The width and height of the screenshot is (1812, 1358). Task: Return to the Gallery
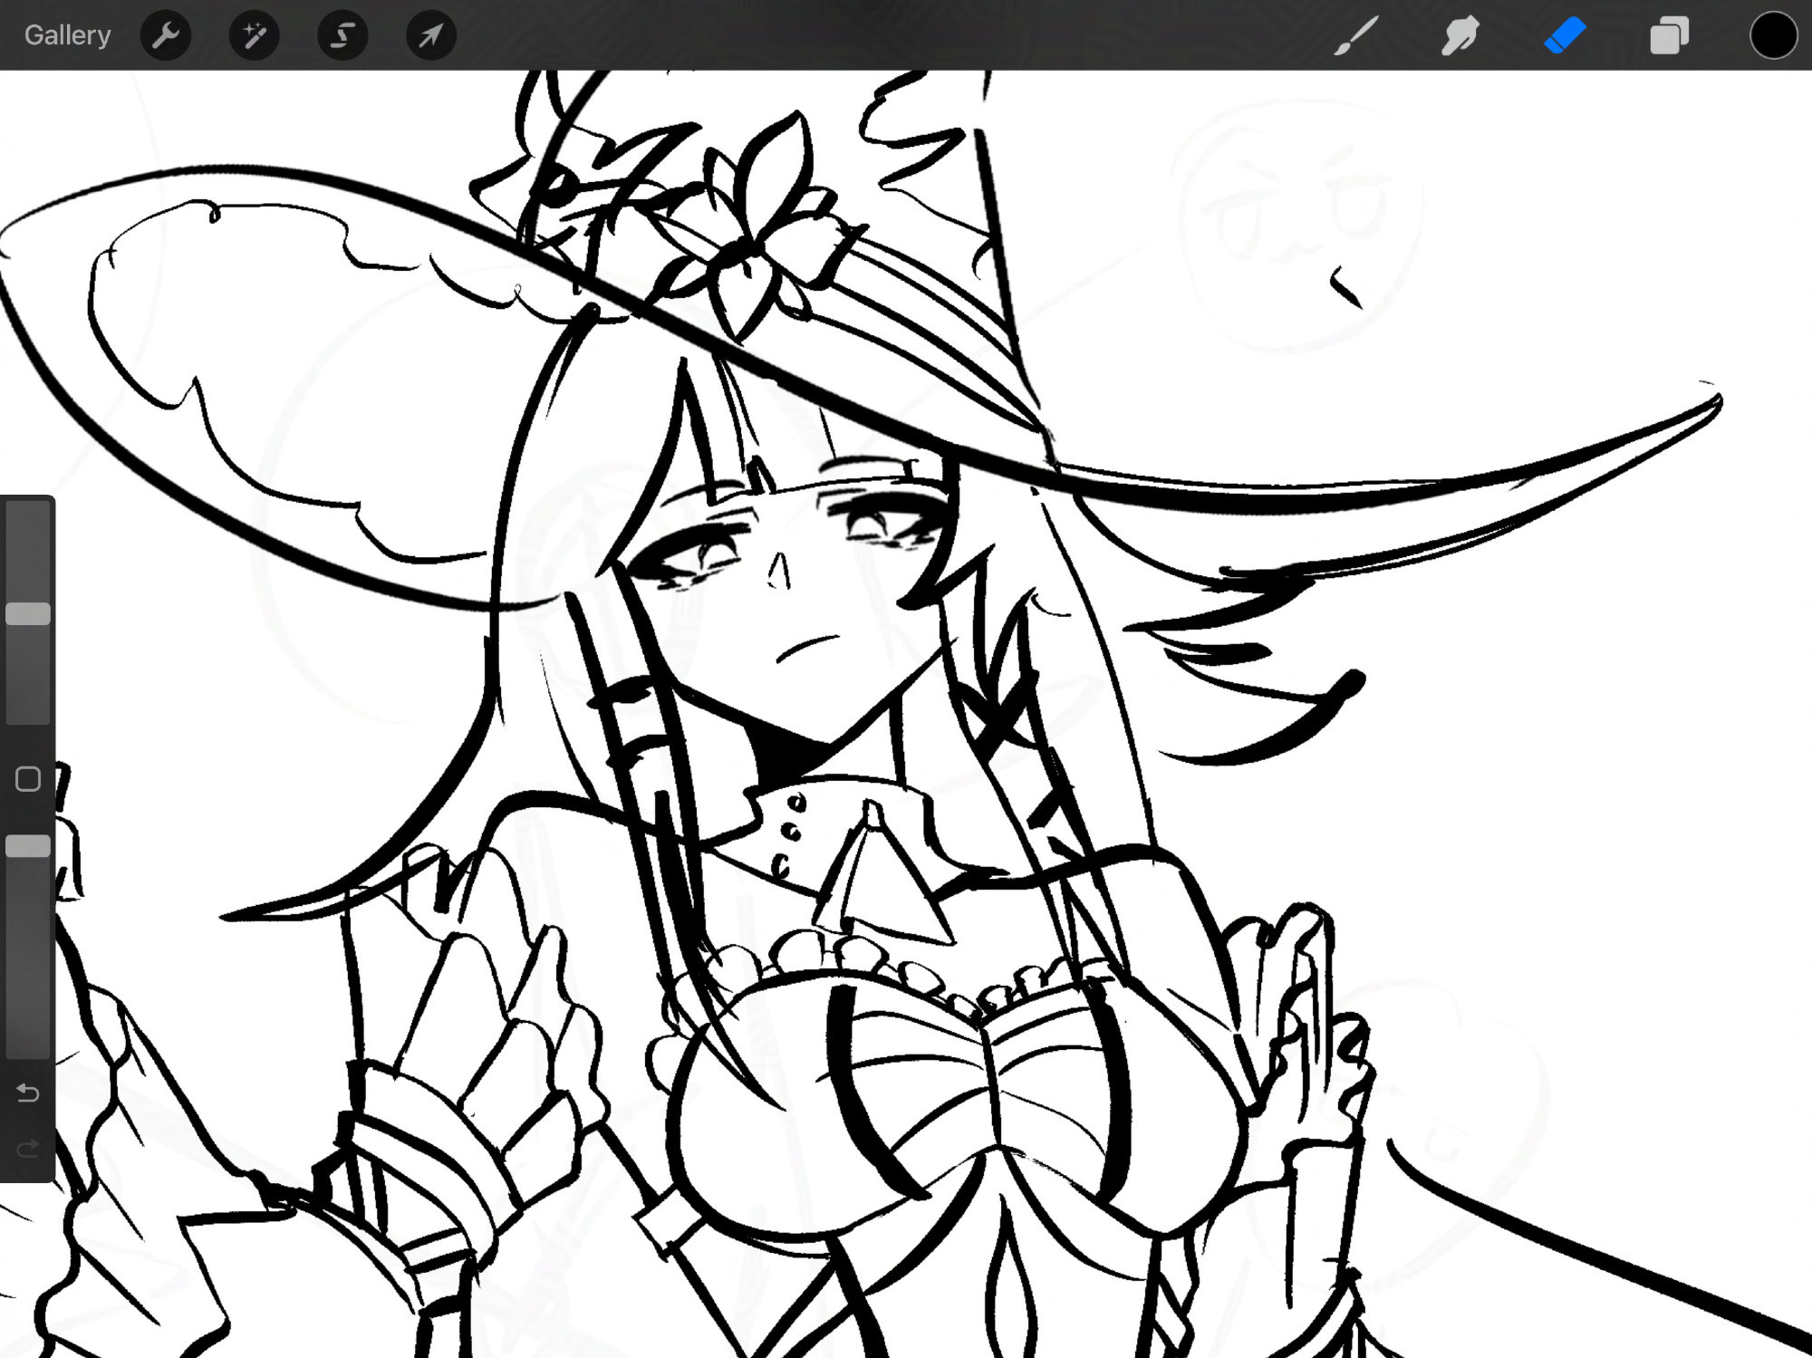67,35
